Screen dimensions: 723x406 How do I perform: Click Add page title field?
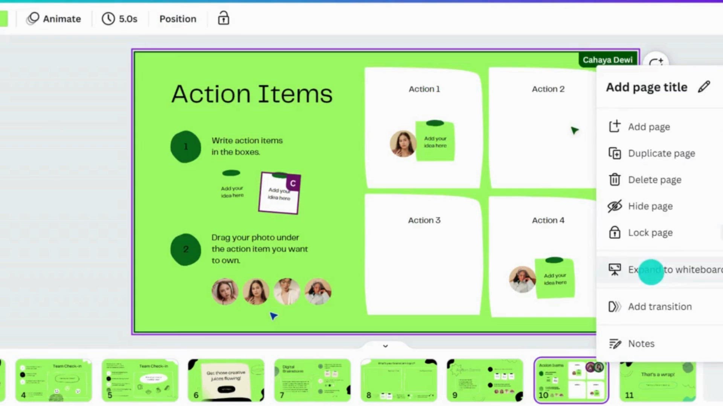click(647, 87)
